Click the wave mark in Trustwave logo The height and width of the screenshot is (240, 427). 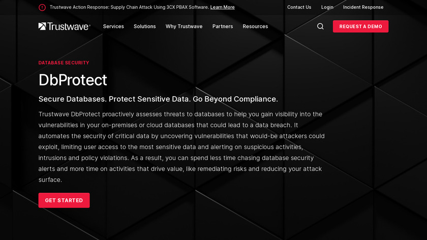point(42,26)
